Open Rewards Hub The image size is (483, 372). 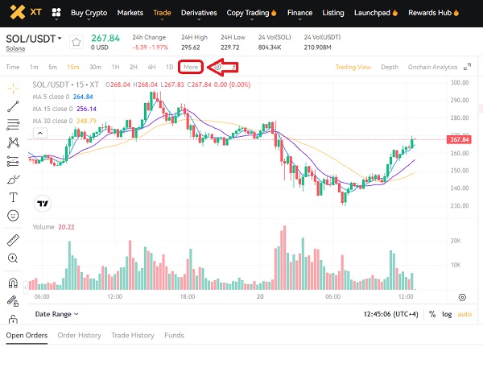[433, 13]
